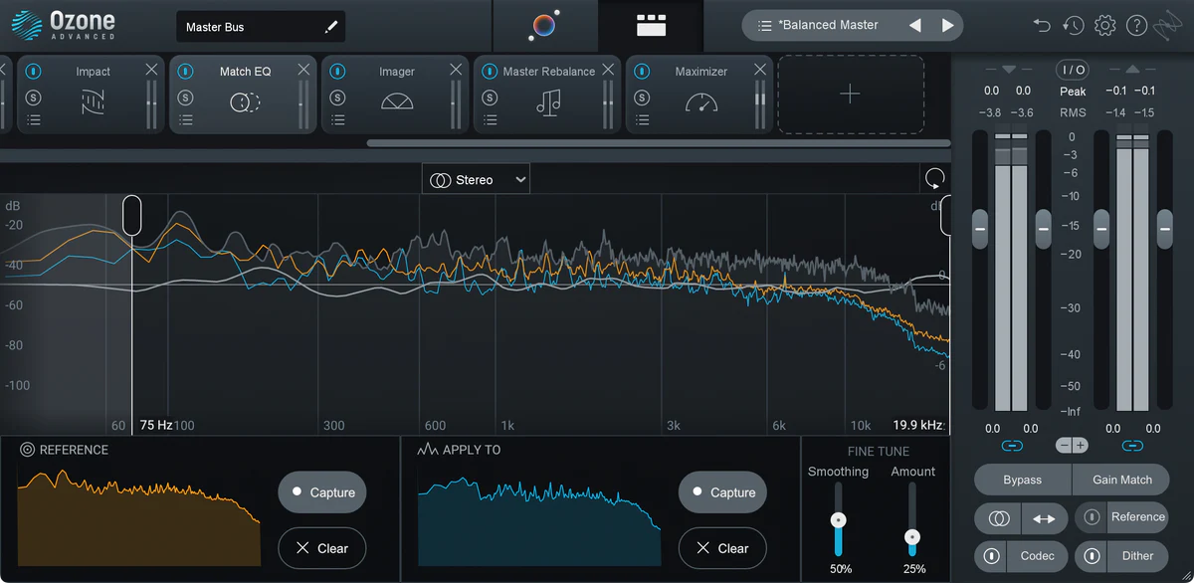Select the Match EQ module icon
This screenshot has height=583, width=1194.
[245, 101]
